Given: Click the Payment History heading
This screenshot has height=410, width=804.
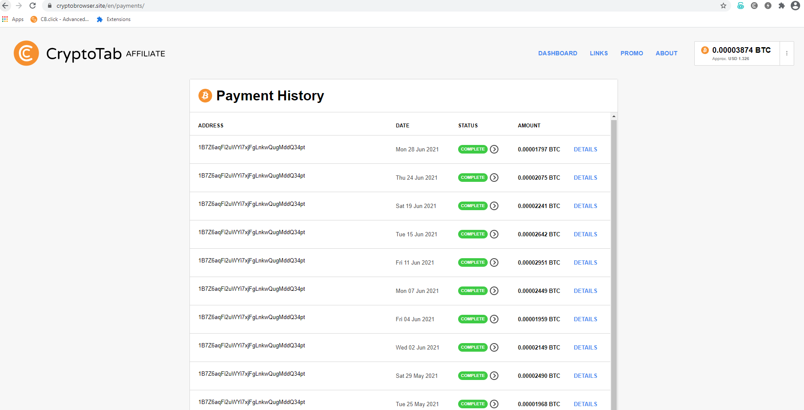Looking at the screenshot, I should pyautogui.click(x=270, y=96).
